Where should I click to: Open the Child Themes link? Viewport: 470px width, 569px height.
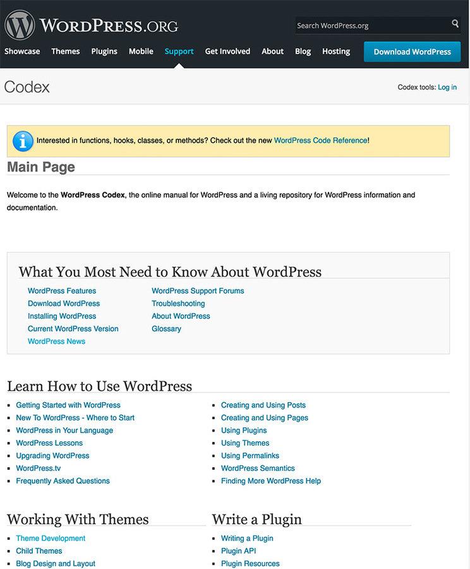pyautogui.click(x=39, y=551)
